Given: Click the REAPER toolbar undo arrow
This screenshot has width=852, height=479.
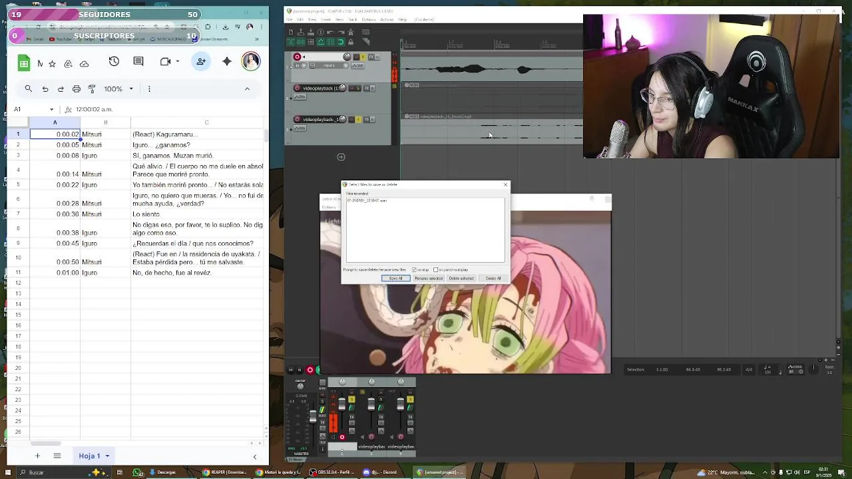Looking at the screenshot, I should pyautogui.click(x=330, y=32).
